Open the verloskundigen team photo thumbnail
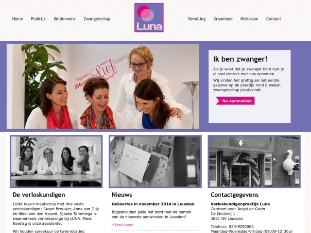This screenshot has height=233, width=311. (x=56, y=162)
